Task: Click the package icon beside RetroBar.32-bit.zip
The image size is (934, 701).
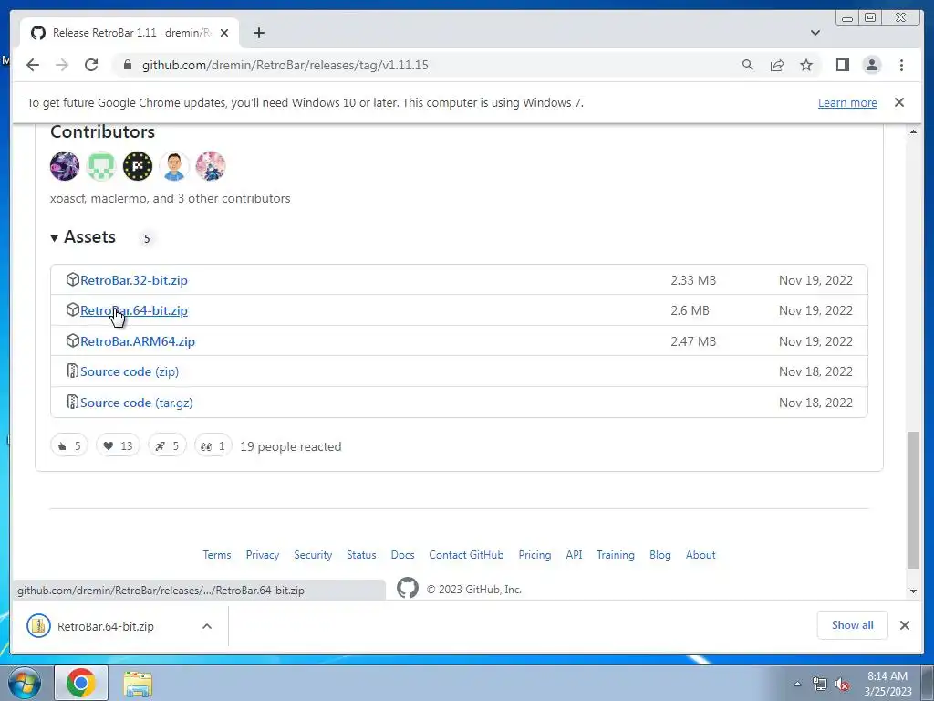Action: tap(73, 279)
